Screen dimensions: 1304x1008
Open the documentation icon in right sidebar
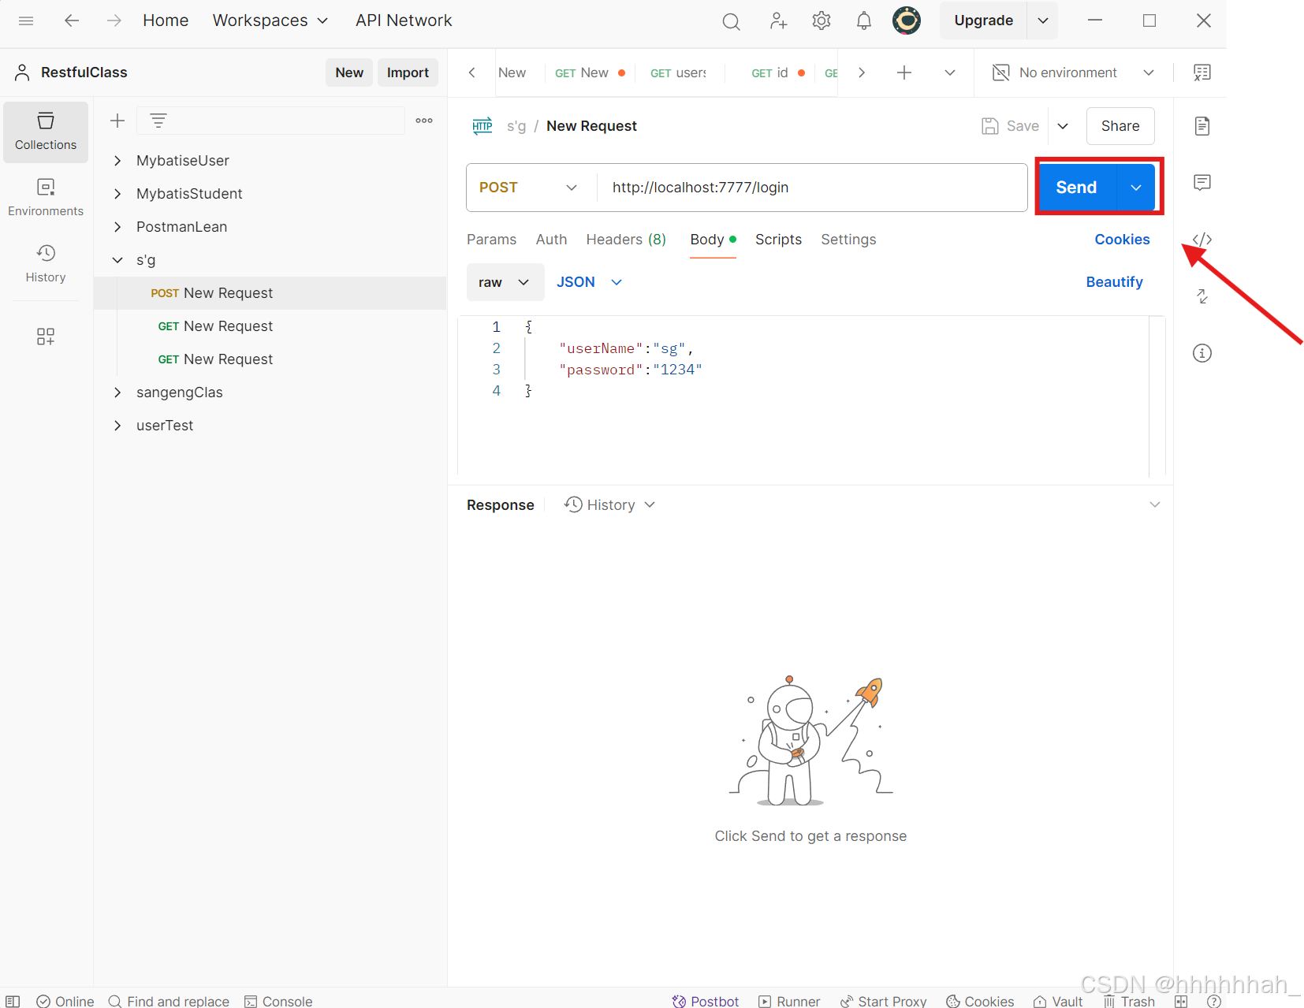(x=1202, y=126)
